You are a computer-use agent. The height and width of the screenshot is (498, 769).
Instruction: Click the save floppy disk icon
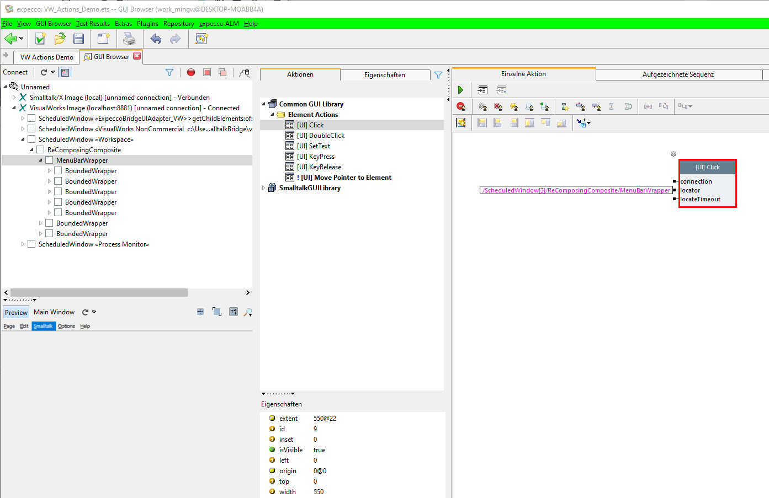click(79, 39)
